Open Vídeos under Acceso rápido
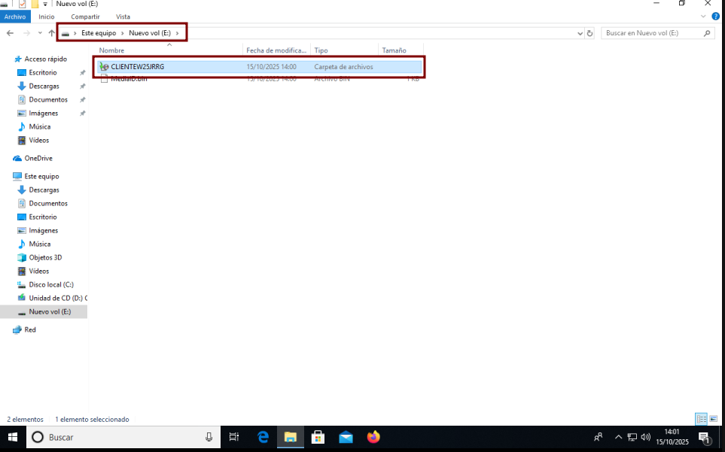 [x=39, y=141]
